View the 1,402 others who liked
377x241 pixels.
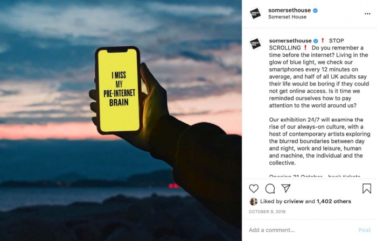(334, 201)
